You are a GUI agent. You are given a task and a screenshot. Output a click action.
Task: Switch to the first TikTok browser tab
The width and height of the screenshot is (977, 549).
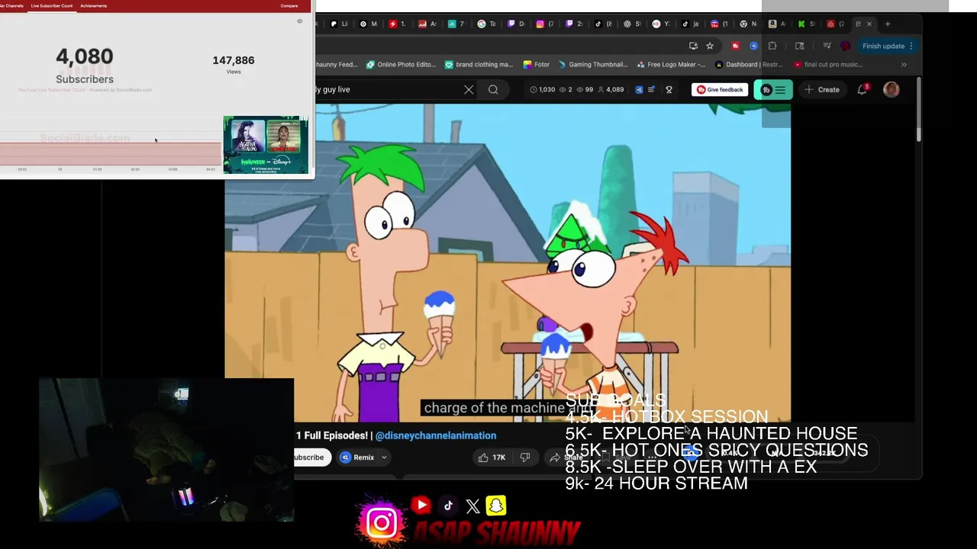click(x=604, y=24)
